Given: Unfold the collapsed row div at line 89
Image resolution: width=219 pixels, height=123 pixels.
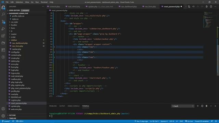Looking at the screenshot, I should (x=54, y=52).
